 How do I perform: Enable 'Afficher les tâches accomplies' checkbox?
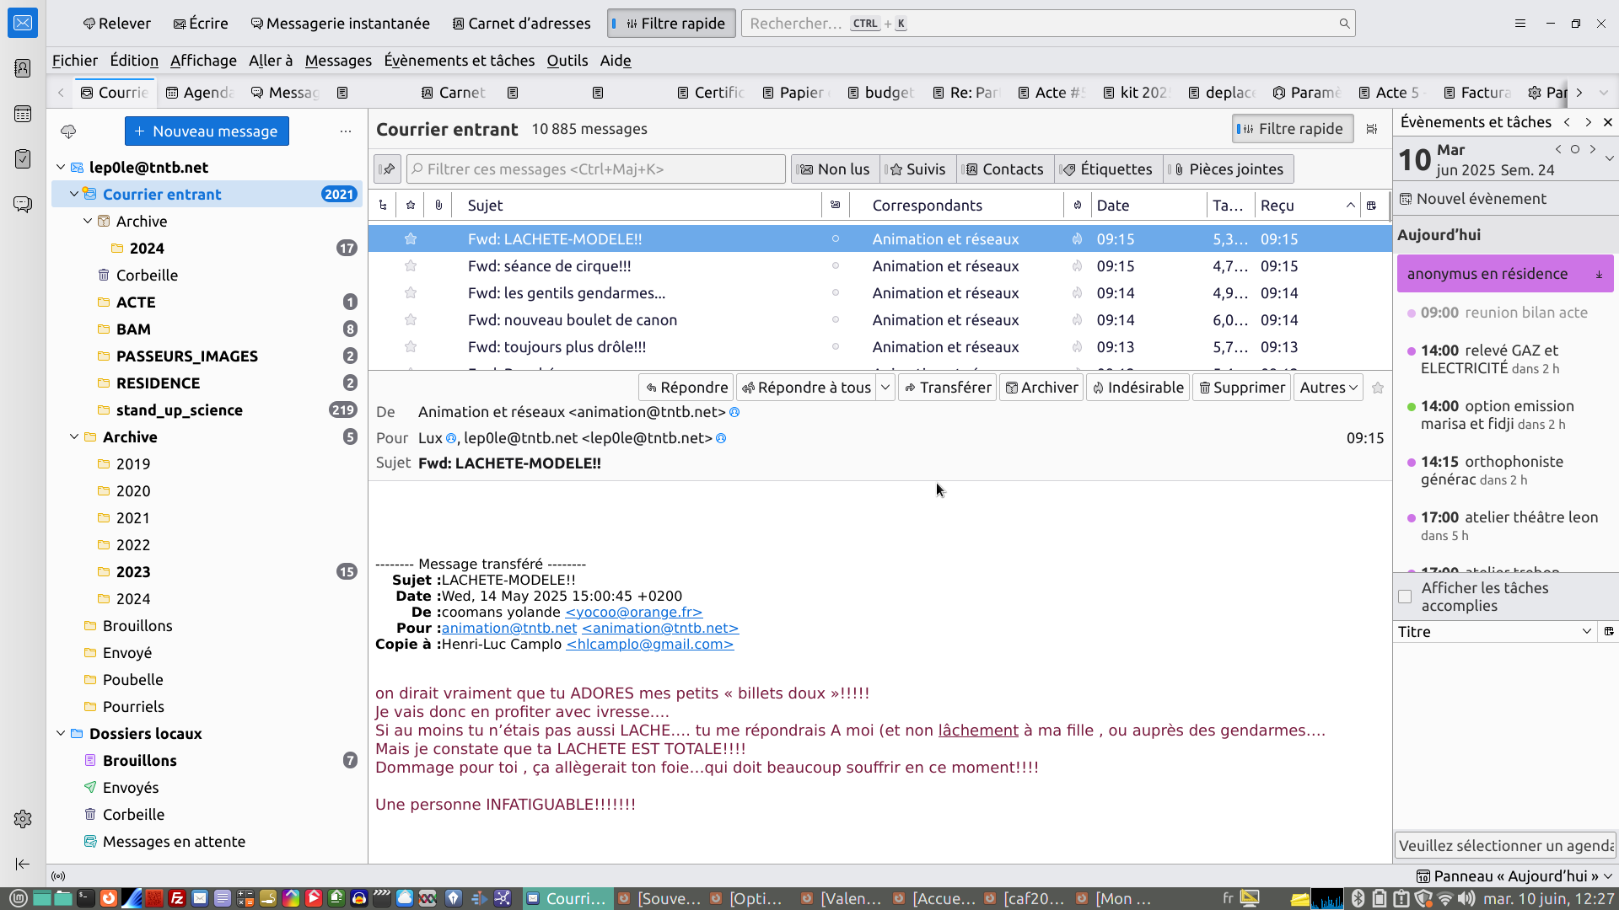(1405, 597)
